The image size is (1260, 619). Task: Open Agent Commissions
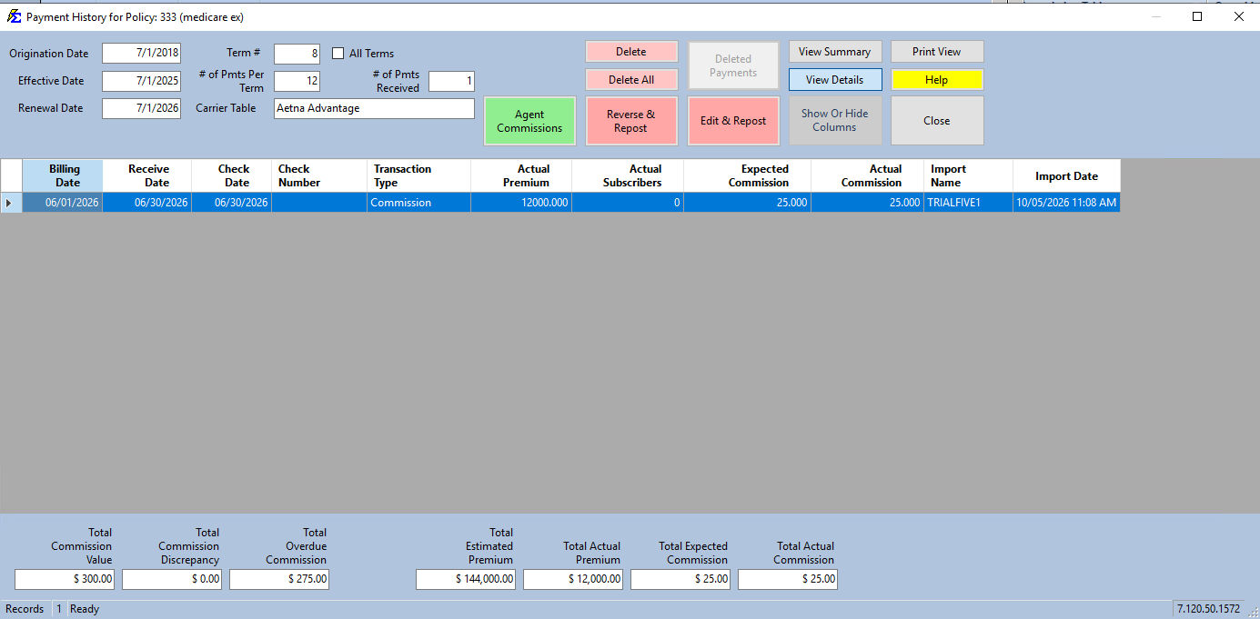(x=529, y=121)
